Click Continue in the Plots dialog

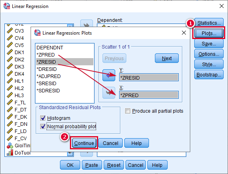pos(84,143)
